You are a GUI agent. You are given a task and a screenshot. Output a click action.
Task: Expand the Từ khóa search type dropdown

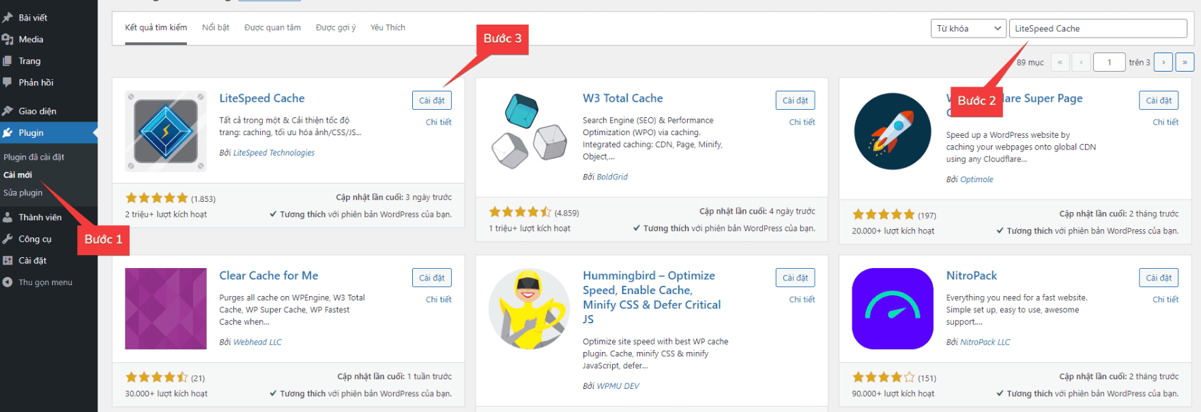[968, 29]
